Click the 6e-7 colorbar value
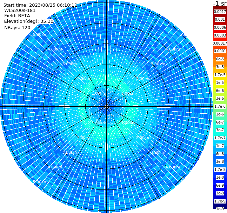This screenshot has width=227, height=213. coord(220,122)
